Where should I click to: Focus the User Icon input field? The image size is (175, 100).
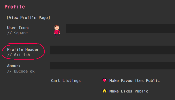click(x=120, y=28)
